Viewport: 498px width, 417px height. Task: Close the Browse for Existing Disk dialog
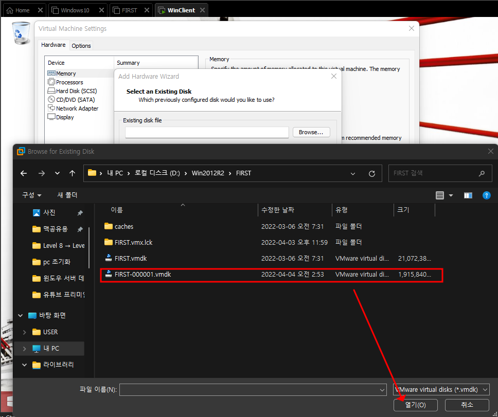coord(491,151)
